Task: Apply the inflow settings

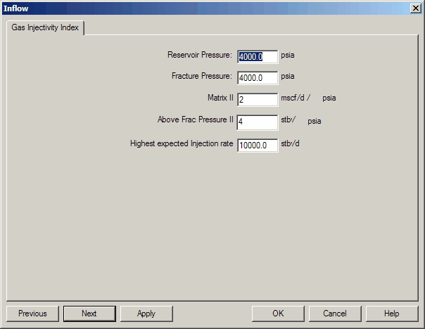Action: pyautogui.click(x=146, y=314)
